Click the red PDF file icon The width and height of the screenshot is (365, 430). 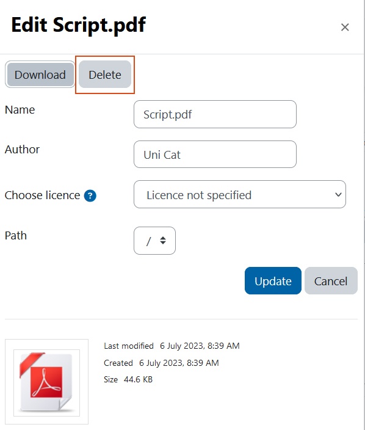click(46, 382)
